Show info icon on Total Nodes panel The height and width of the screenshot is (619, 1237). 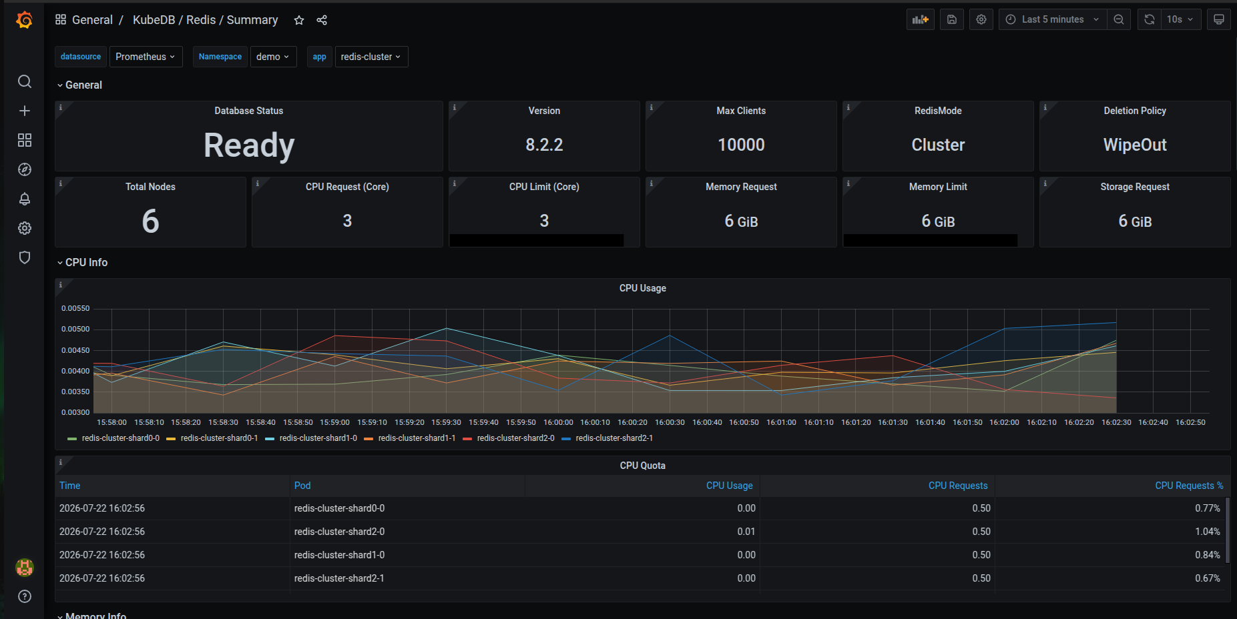click(x=60, y=183)
